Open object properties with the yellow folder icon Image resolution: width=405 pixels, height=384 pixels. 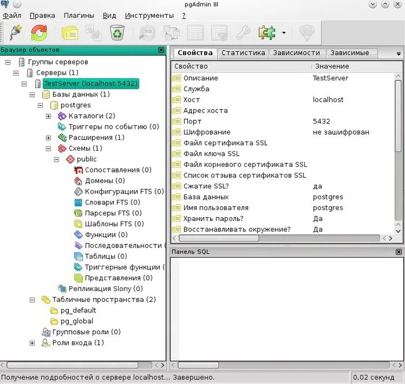click(x=70, y=33)
